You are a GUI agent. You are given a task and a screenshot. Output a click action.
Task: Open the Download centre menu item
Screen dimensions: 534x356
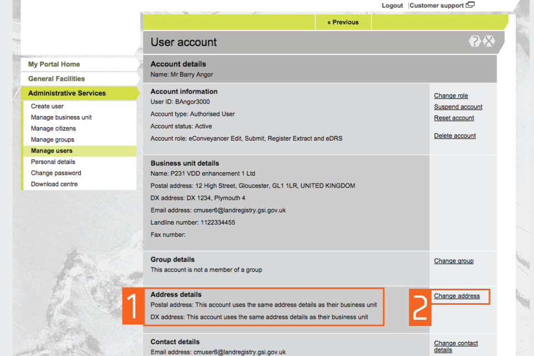pos(54,184)
